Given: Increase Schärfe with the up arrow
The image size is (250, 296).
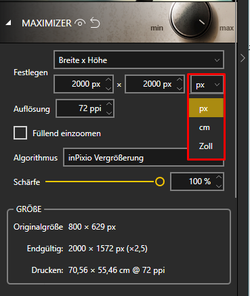Looking at the screenshot, I should point(219,177).
